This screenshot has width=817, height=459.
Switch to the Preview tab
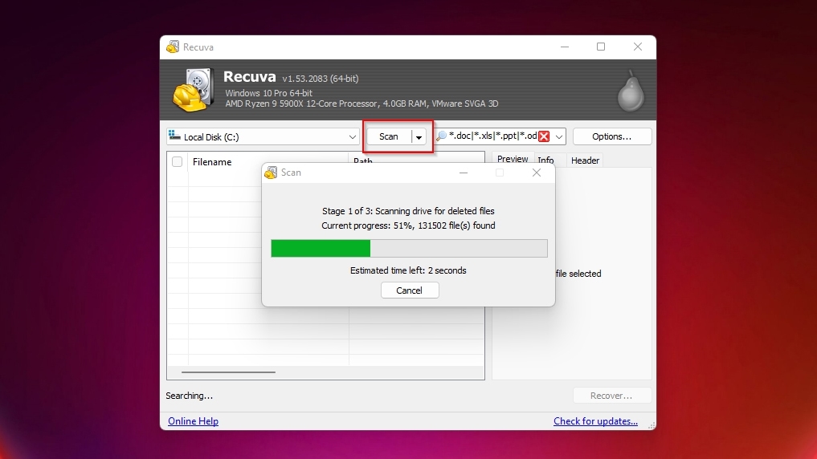pos(513,159)
